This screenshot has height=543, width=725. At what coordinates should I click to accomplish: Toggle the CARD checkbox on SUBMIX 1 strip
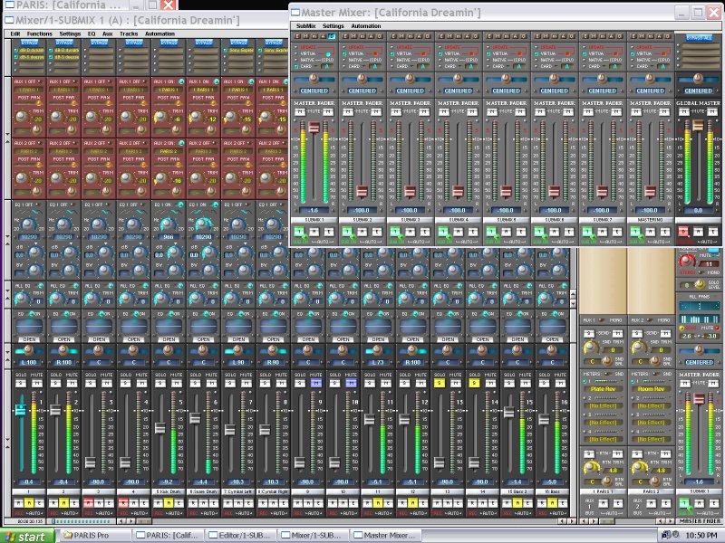296,66
